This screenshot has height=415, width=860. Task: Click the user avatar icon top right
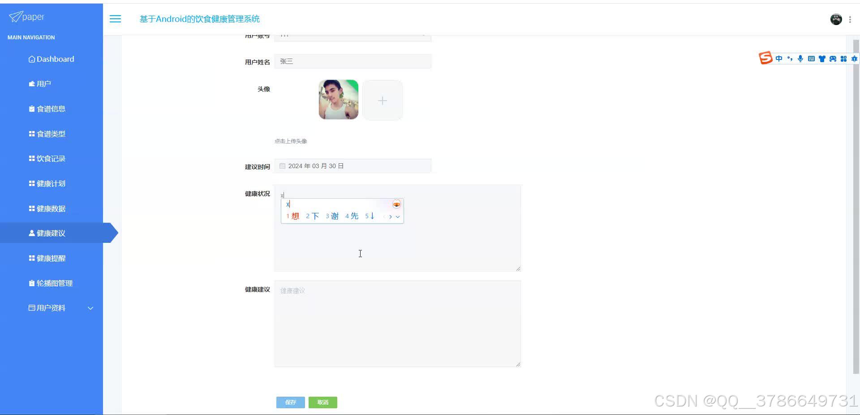click(x=836, y=19)
